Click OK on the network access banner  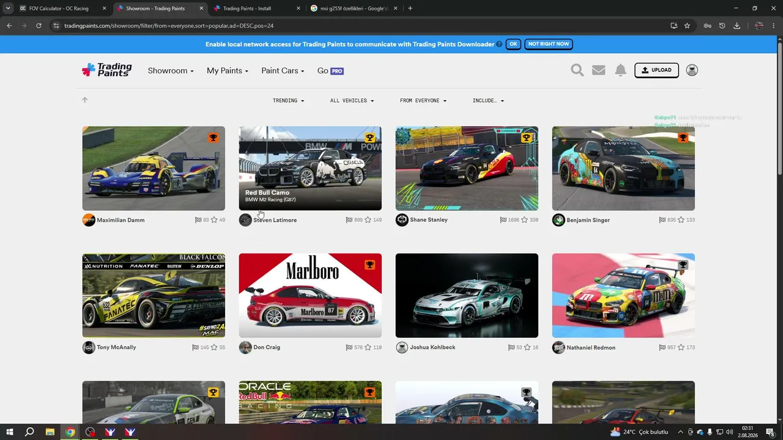pyautogui.click(x=513, y=44)
